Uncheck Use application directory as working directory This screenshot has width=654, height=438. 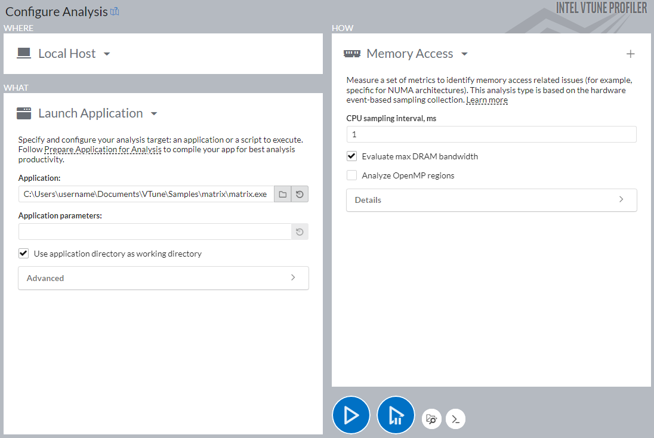click(24, 254)
